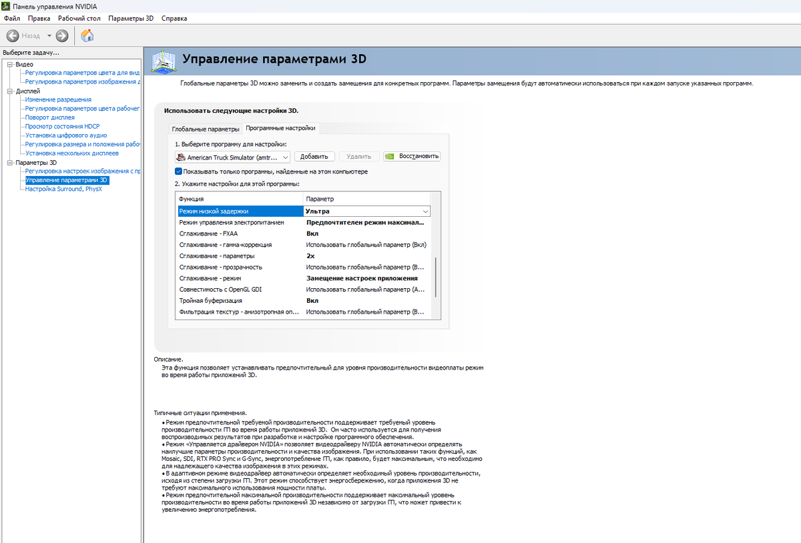801x543 pixels.
Task: Open the Параметры 3D menu
Action: pyautogui.click(x=130, y=18)
